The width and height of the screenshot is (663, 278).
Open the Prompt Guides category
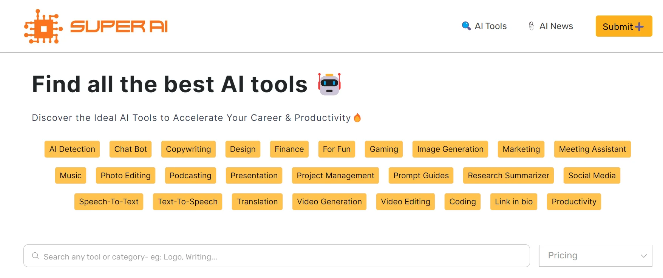(x=421, y=176)
